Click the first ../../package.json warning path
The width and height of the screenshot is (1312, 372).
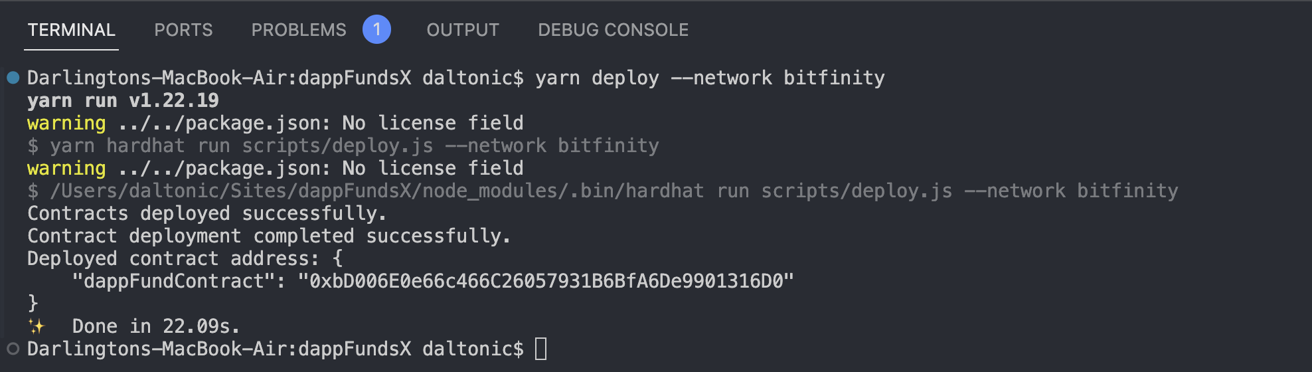(223, 123)
